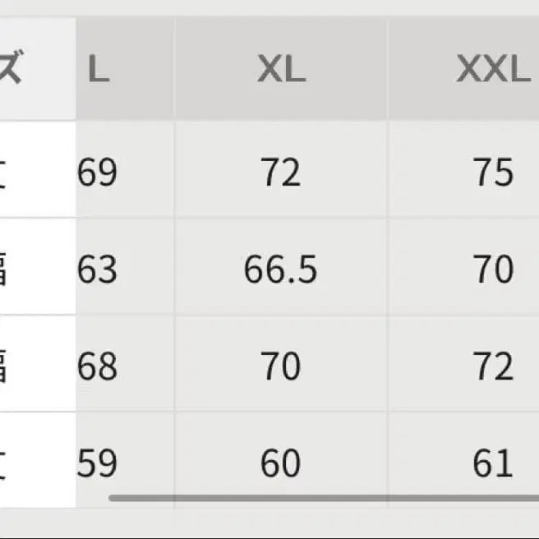
Task: Select the 72 cell under XL
Action: click(x=281, y=173)
